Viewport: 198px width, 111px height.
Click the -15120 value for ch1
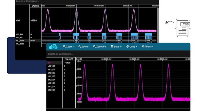(x=67, y=63)
